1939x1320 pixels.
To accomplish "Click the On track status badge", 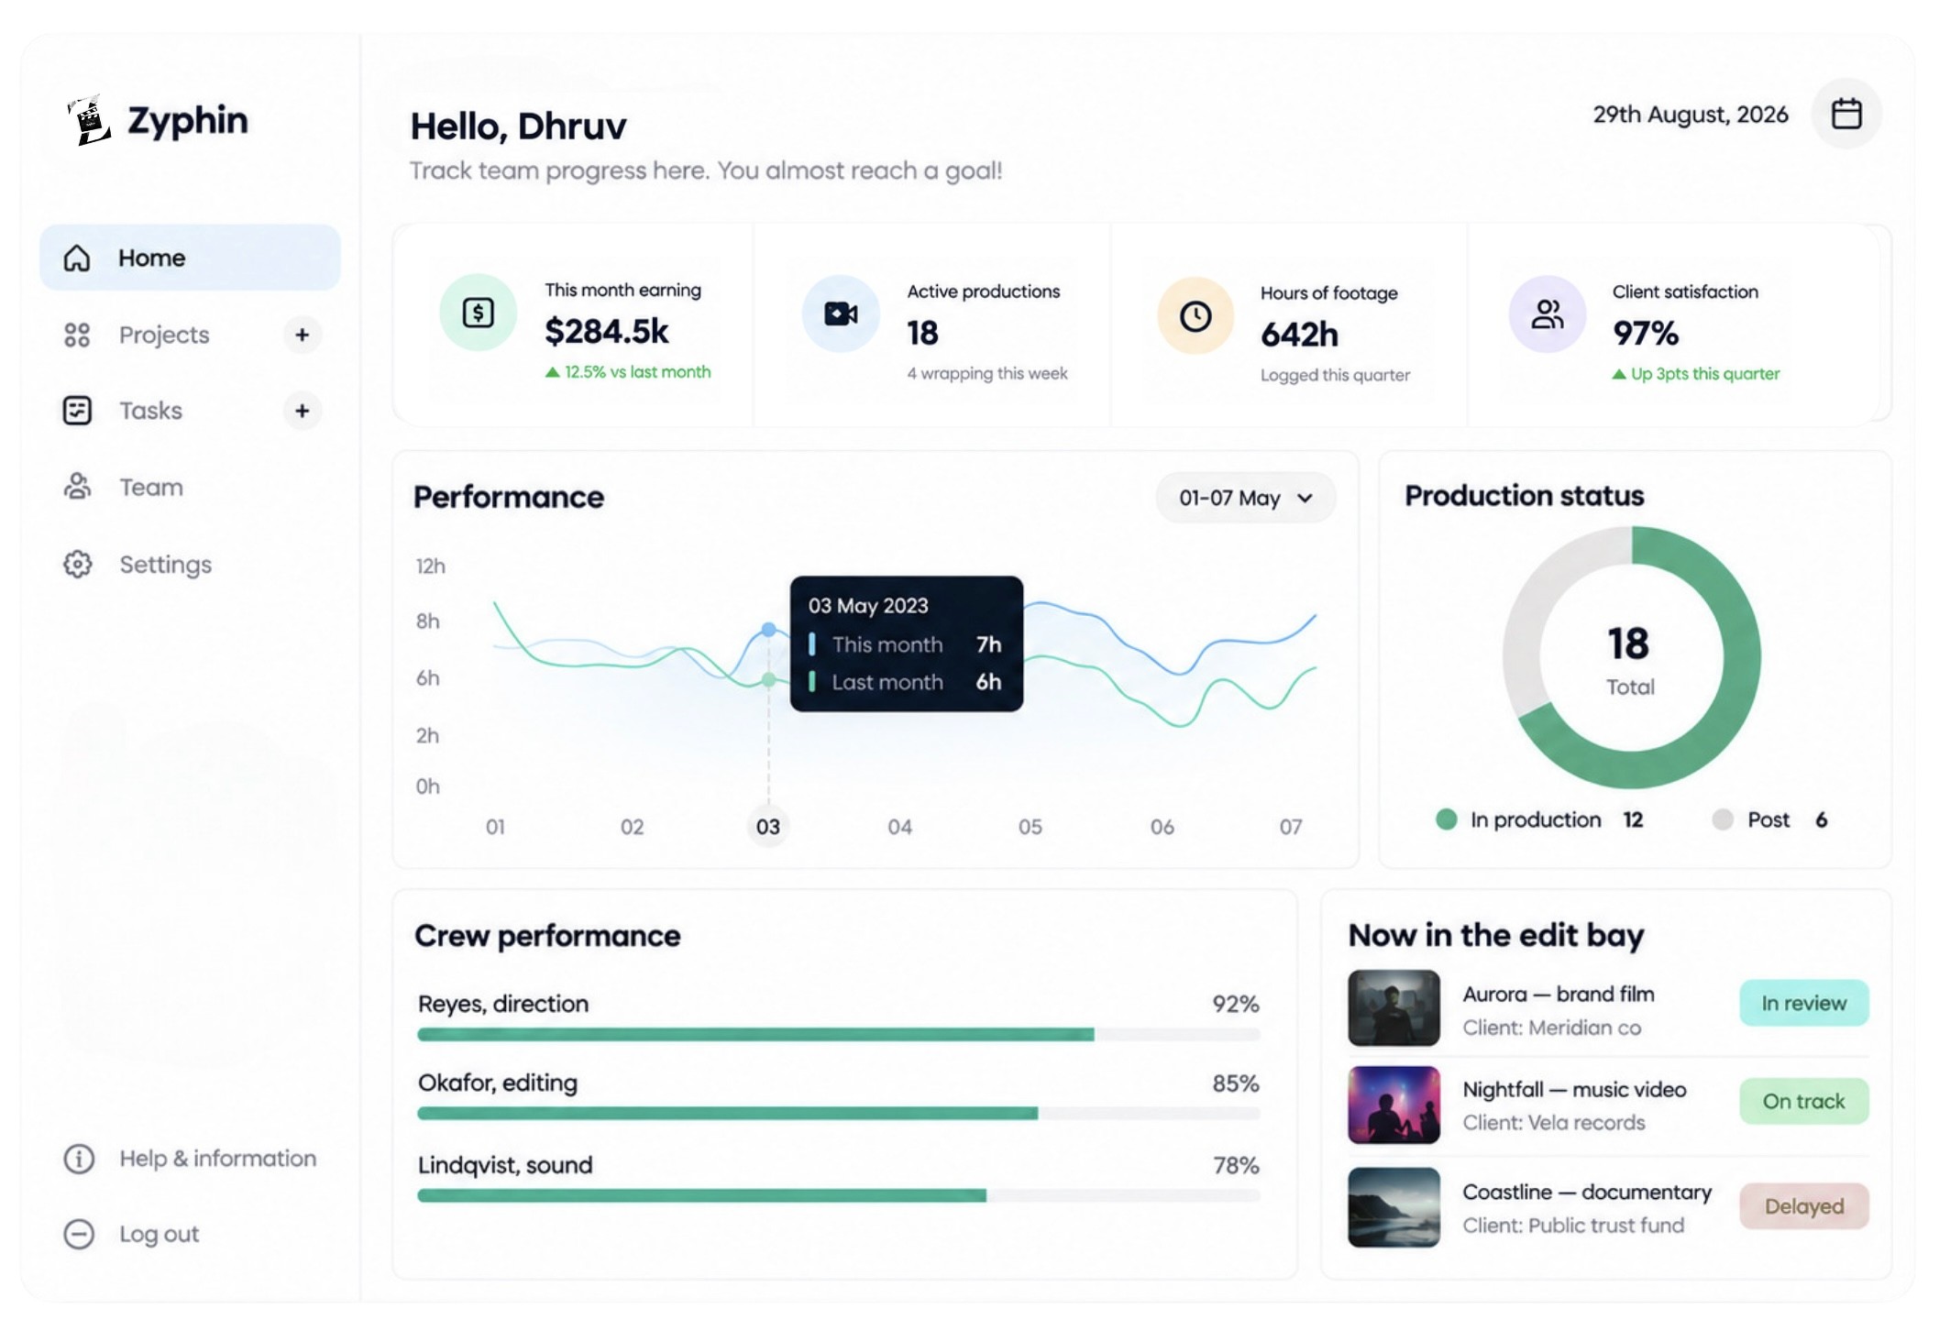I will click(x=1803, y=1101).
